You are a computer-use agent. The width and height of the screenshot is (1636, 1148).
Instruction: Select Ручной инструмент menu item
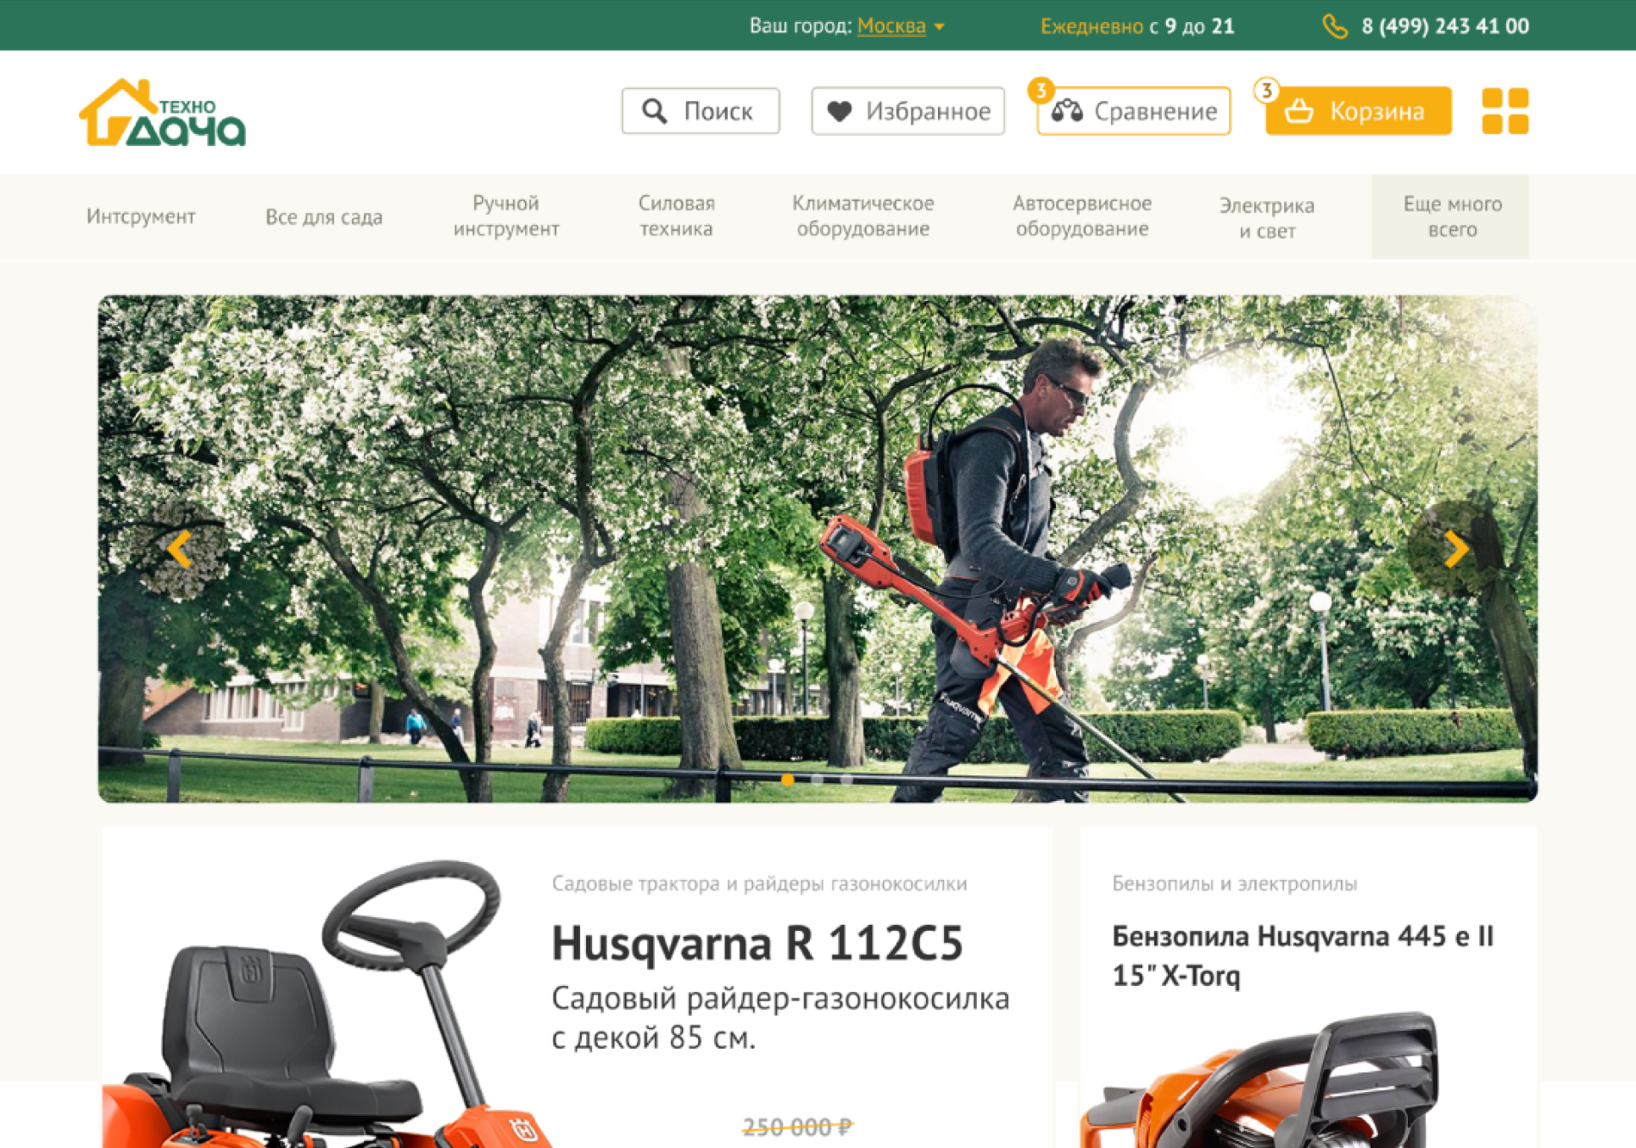(506, 216)
